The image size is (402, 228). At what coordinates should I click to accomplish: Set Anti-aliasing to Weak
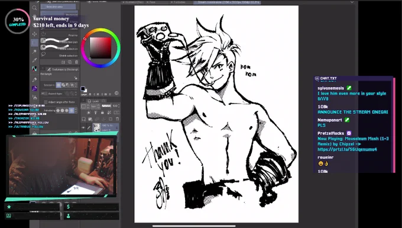(62, 110)
